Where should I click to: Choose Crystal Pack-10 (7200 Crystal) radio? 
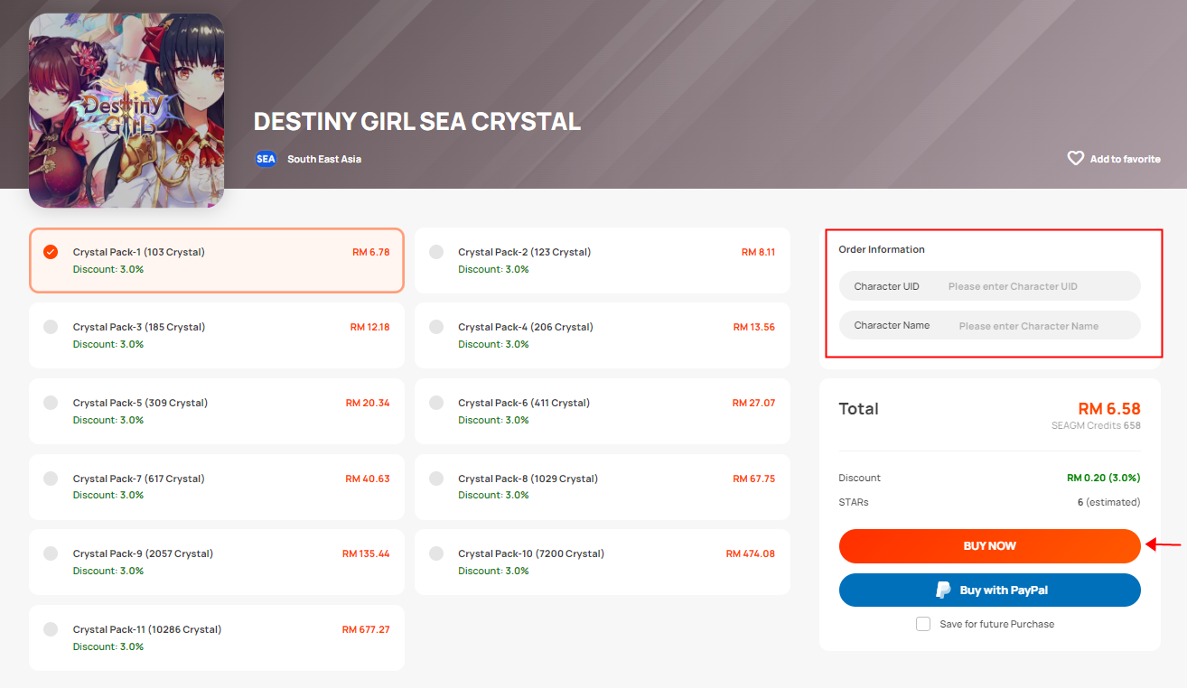point(436,553)
